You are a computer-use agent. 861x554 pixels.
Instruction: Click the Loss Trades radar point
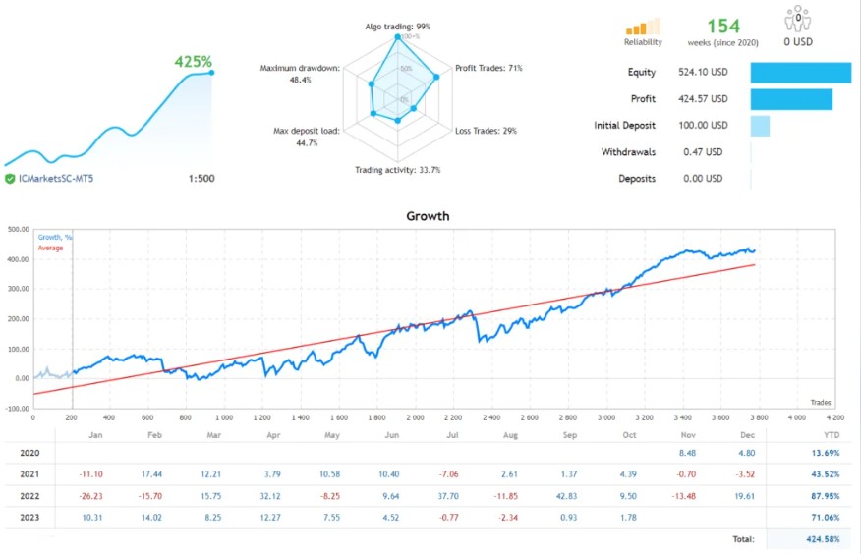click(x=414, y=108)
